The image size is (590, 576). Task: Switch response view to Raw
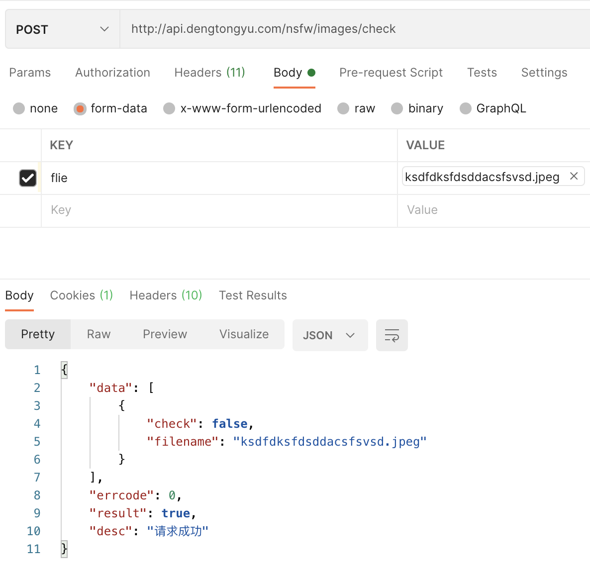[x=98, y=334]
